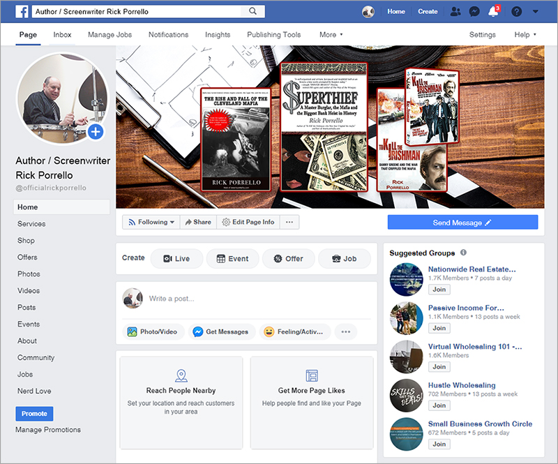Open the notifications bell icon
558x464 pixels.
[x=494, y=12]
